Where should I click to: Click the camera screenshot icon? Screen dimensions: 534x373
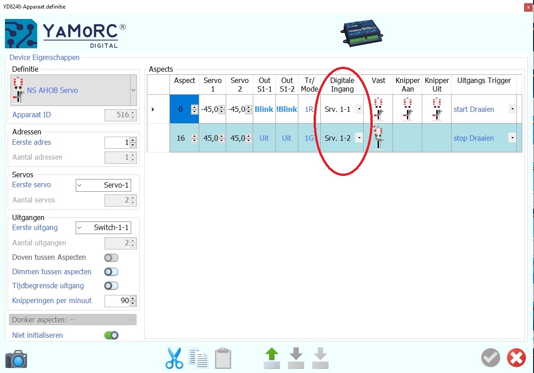click(16, 359)
